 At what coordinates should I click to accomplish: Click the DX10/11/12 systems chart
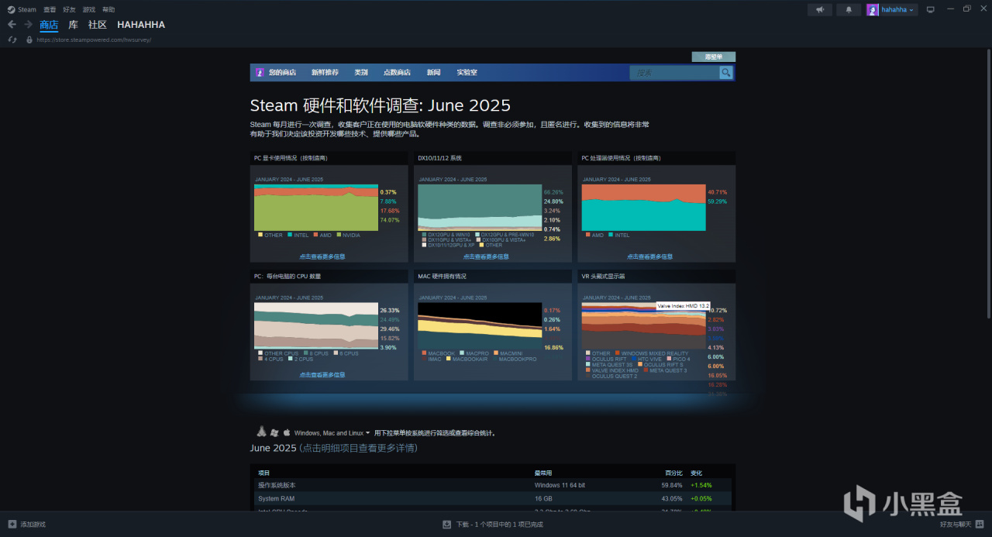480,207
